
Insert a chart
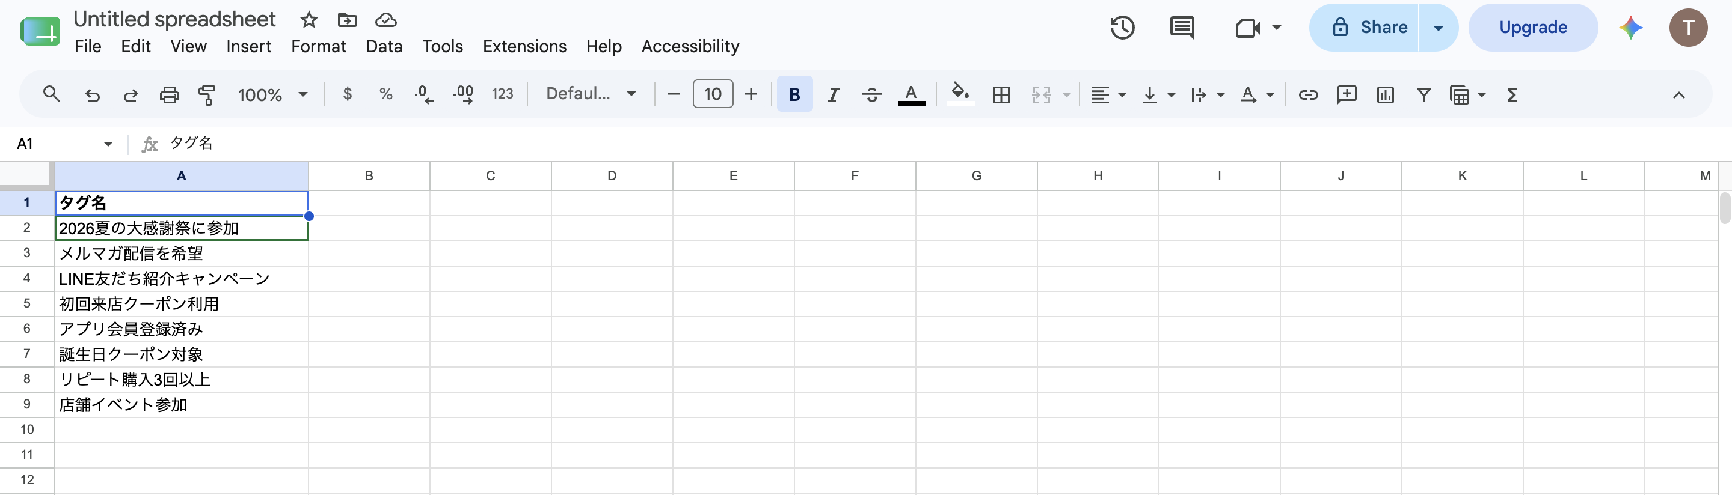pyautogui.click(x=1385, y=95)
